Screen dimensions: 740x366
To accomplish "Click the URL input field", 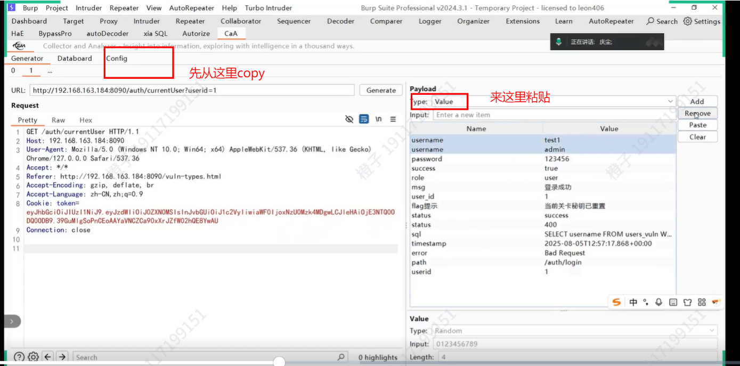I will click(x=192, y=90).
